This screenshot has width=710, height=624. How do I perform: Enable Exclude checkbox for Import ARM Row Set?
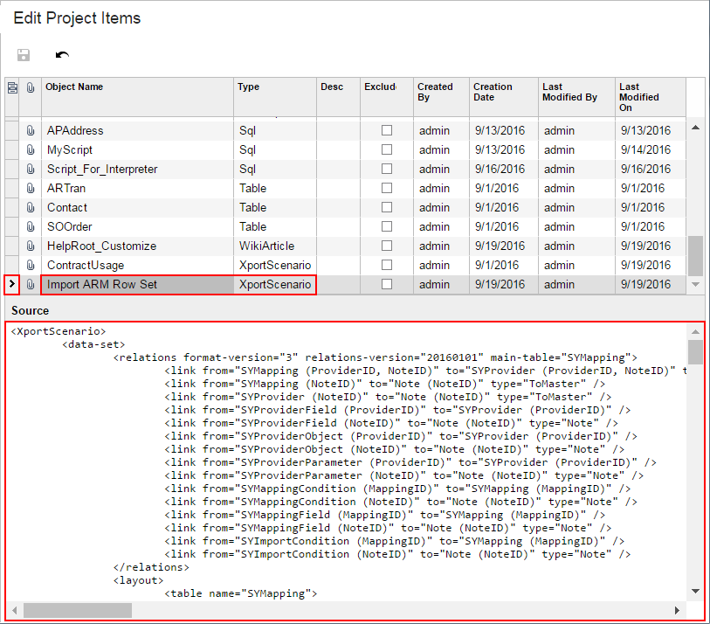387,284
